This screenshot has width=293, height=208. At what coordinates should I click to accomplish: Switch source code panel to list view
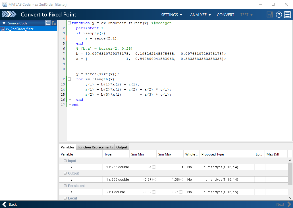48,23
